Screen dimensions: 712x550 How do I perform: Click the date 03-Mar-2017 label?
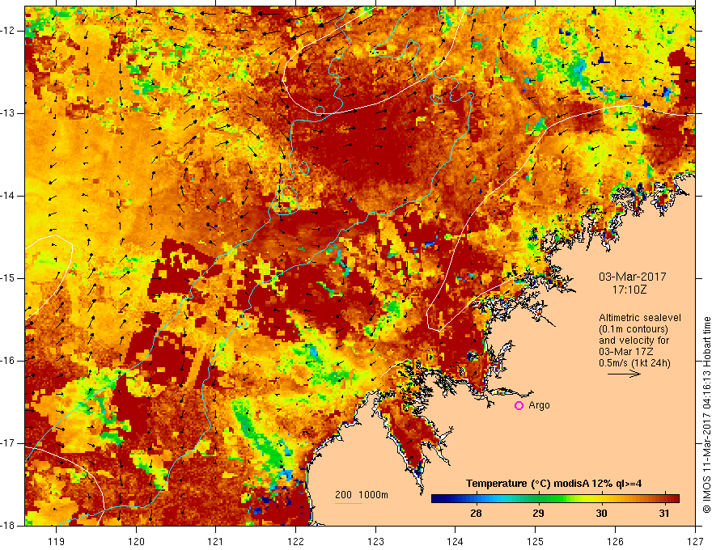click(633, 277)
